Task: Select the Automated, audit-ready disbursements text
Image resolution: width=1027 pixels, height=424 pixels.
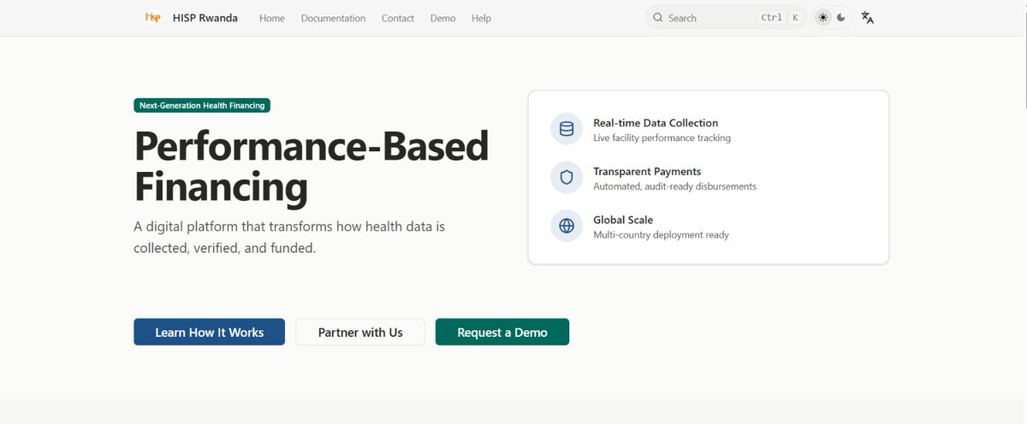Action: click(674, 186)
